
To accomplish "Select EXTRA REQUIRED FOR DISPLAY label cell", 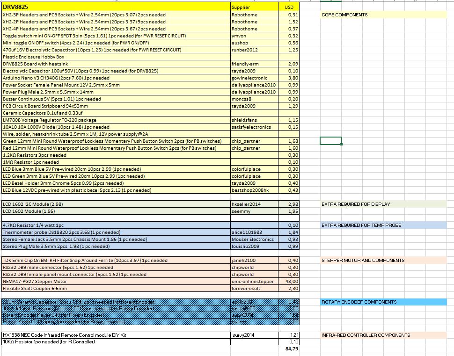I will coord(383,204).
